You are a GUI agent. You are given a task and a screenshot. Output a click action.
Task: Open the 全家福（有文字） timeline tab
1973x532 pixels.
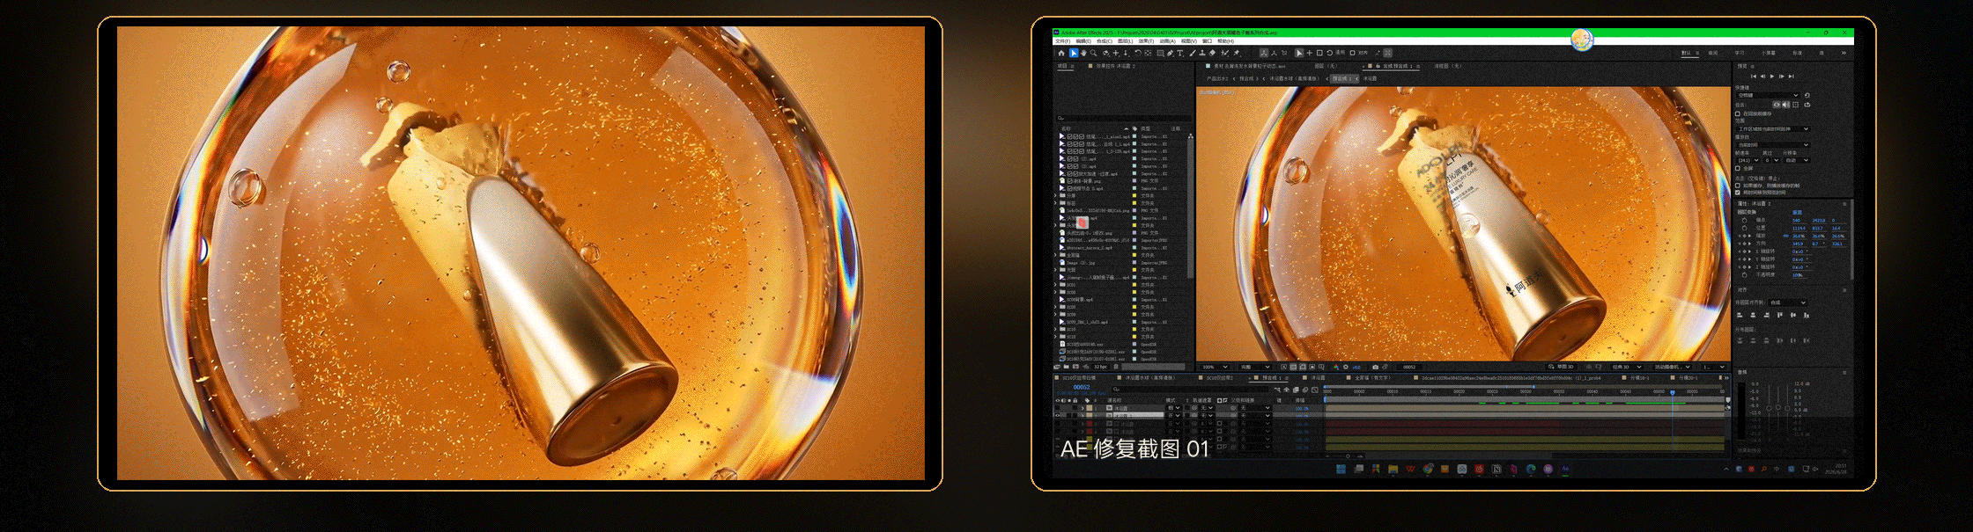[x=1372, y=378]
